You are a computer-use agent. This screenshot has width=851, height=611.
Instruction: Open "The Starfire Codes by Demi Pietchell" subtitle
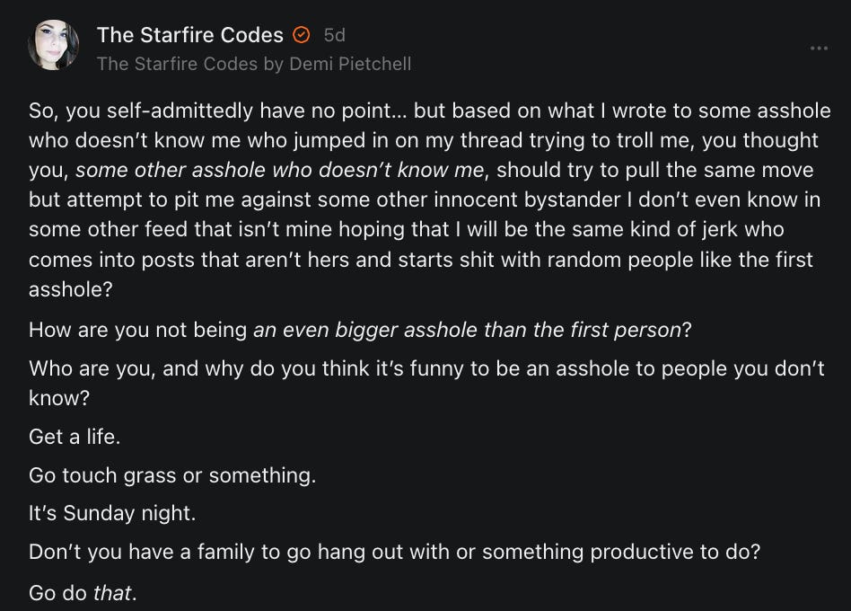[253, 63]
